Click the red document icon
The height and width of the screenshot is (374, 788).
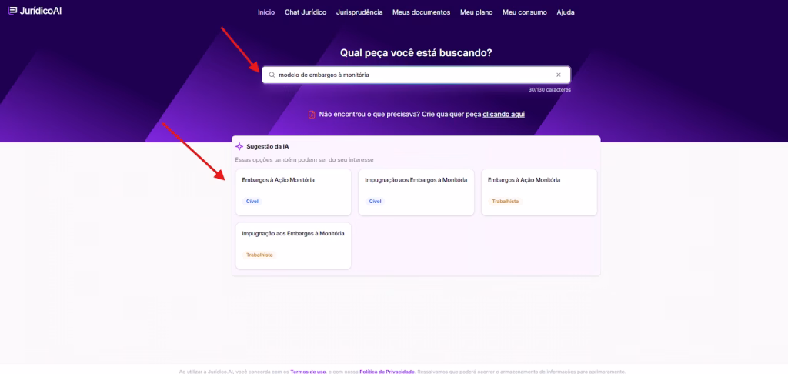312,115
